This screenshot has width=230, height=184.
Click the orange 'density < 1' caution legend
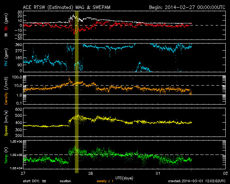(105, 181)
